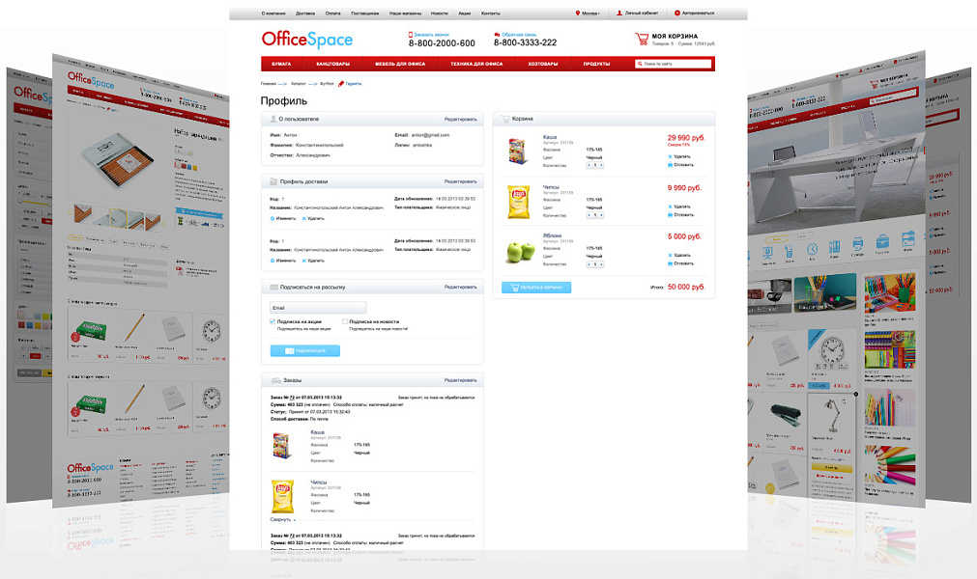Image resolution: width=977 pixels, height=579 pixels.
Task: Click the Отложить icon for the Чипсы item
Action: (x=670, y=214)
